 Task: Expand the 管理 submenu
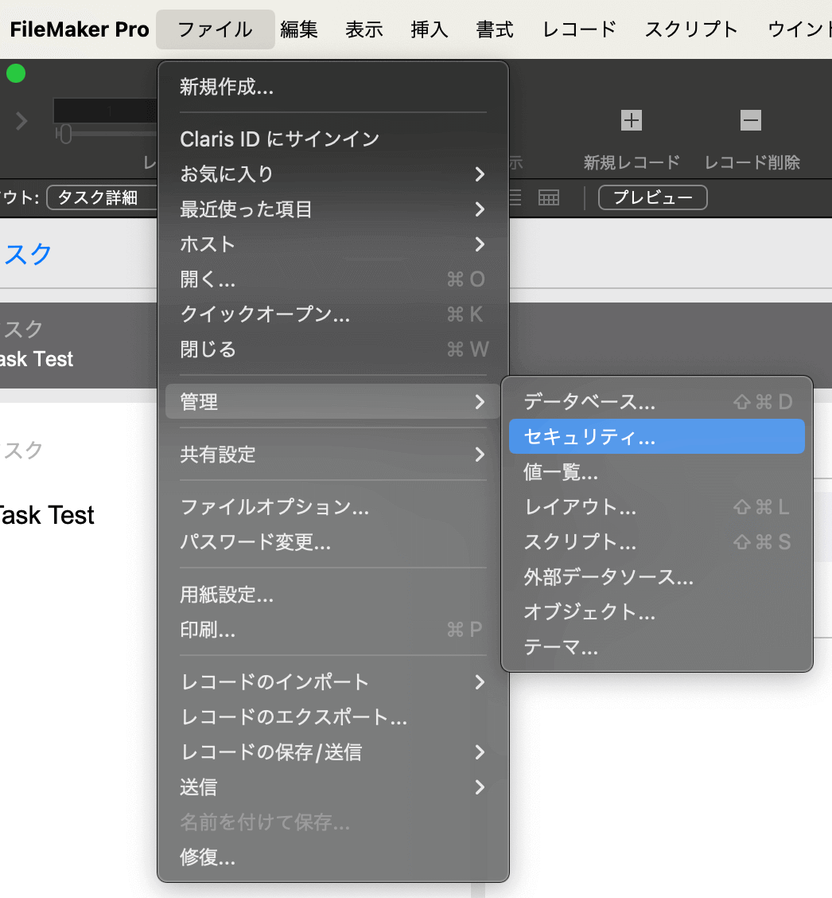click(333, 401)
